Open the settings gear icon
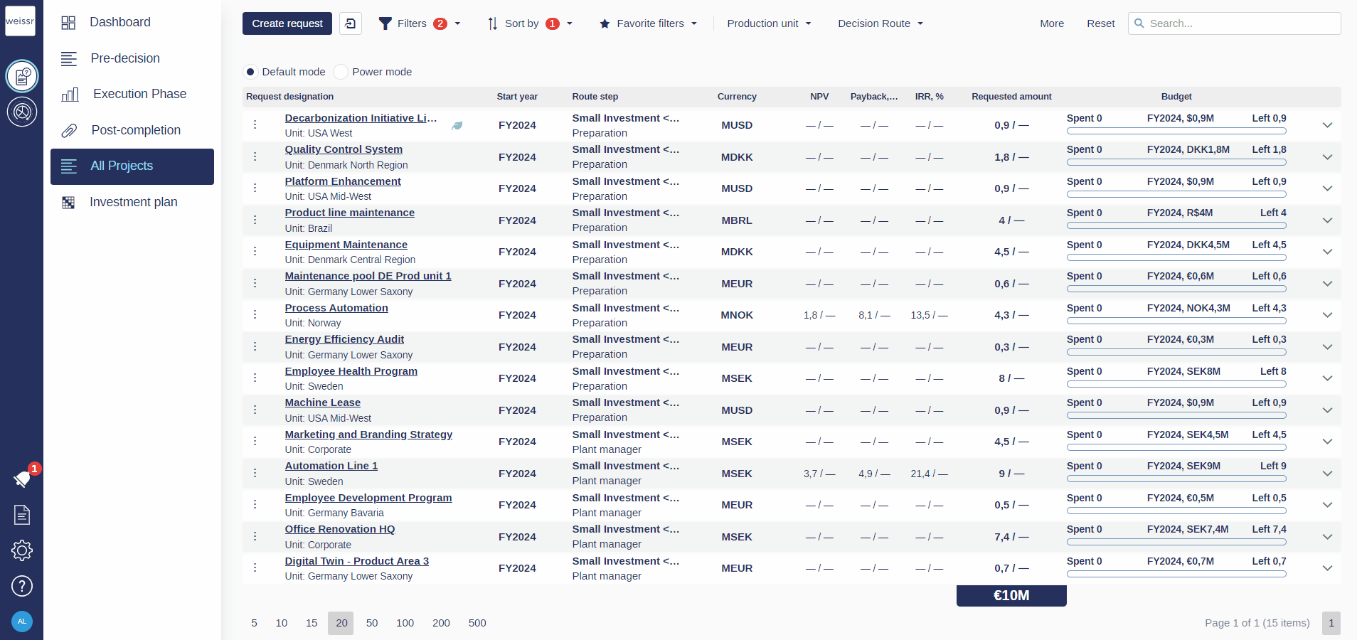Screen dimensions: 1357x640 22,550
